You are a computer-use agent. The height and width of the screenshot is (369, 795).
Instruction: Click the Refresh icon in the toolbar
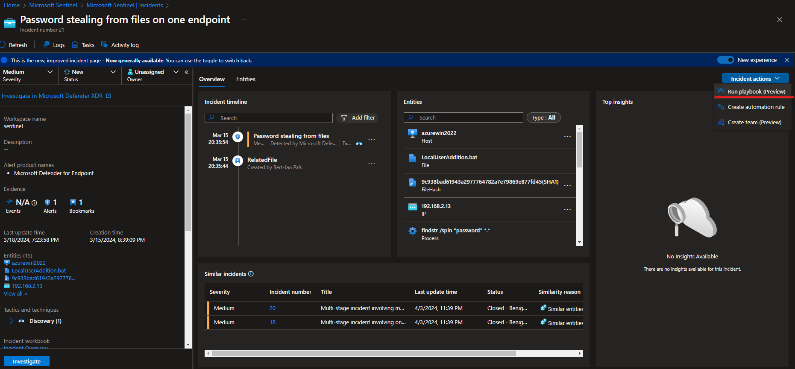pos(3,45)
